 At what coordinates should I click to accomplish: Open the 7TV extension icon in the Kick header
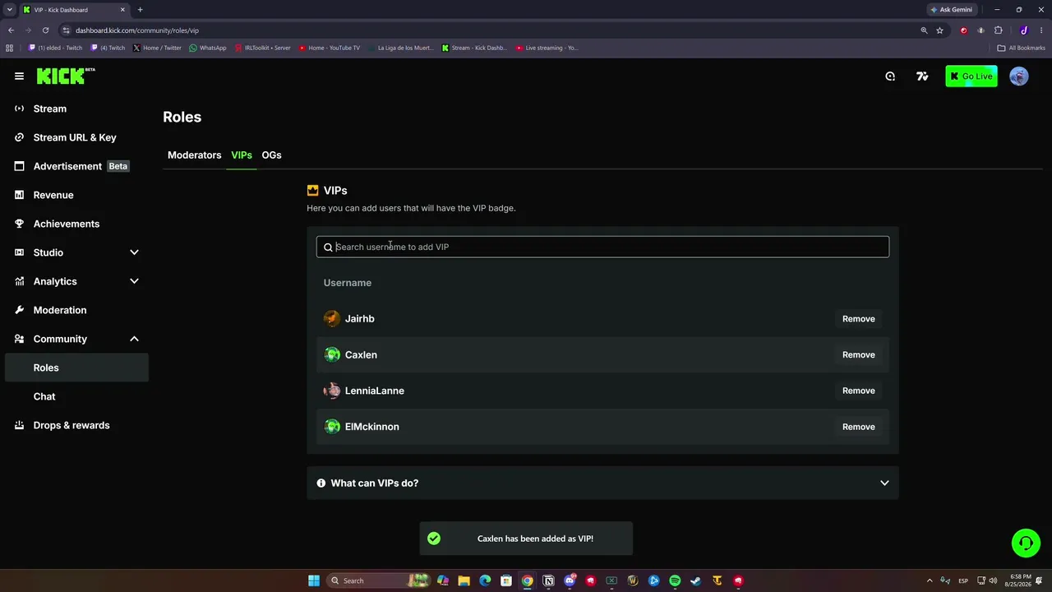pos(922,76)
